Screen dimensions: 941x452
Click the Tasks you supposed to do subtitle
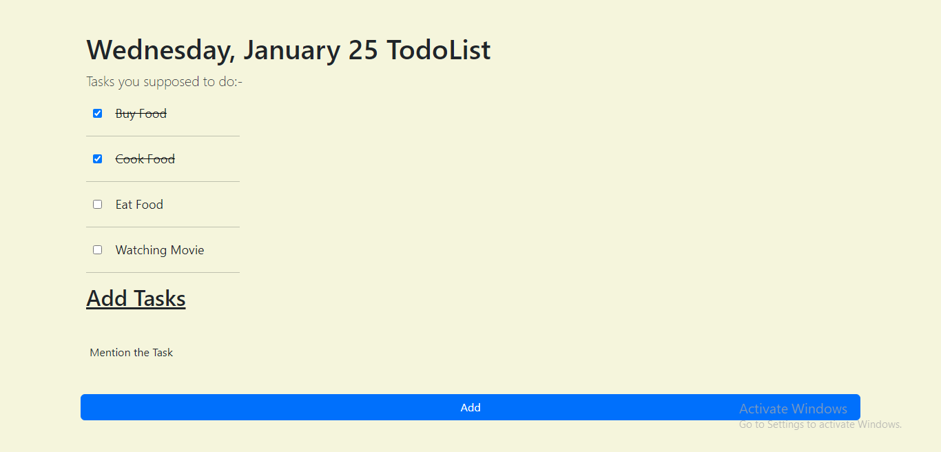pos(164,82)
